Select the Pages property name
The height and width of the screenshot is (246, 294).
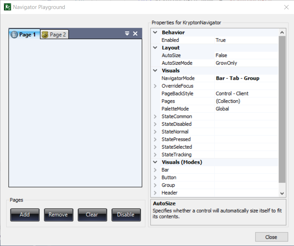pyautogui.click(x=168, y=101)
